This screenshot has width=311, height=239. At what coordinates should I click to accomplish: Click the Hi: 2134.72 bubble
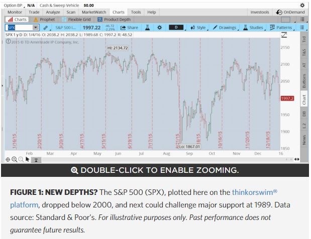(x=118, y=48)
